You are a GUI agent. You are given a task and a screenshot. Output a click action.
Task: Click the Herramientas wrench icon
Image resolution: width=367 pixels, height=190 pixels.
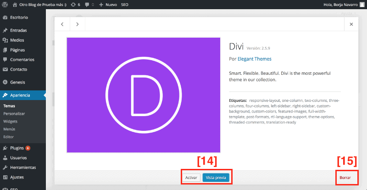point(5,168)
